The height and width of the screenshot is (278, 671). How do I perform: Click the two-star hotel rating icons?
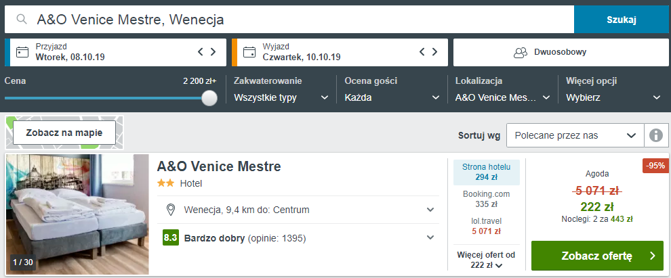click(165, 183)
